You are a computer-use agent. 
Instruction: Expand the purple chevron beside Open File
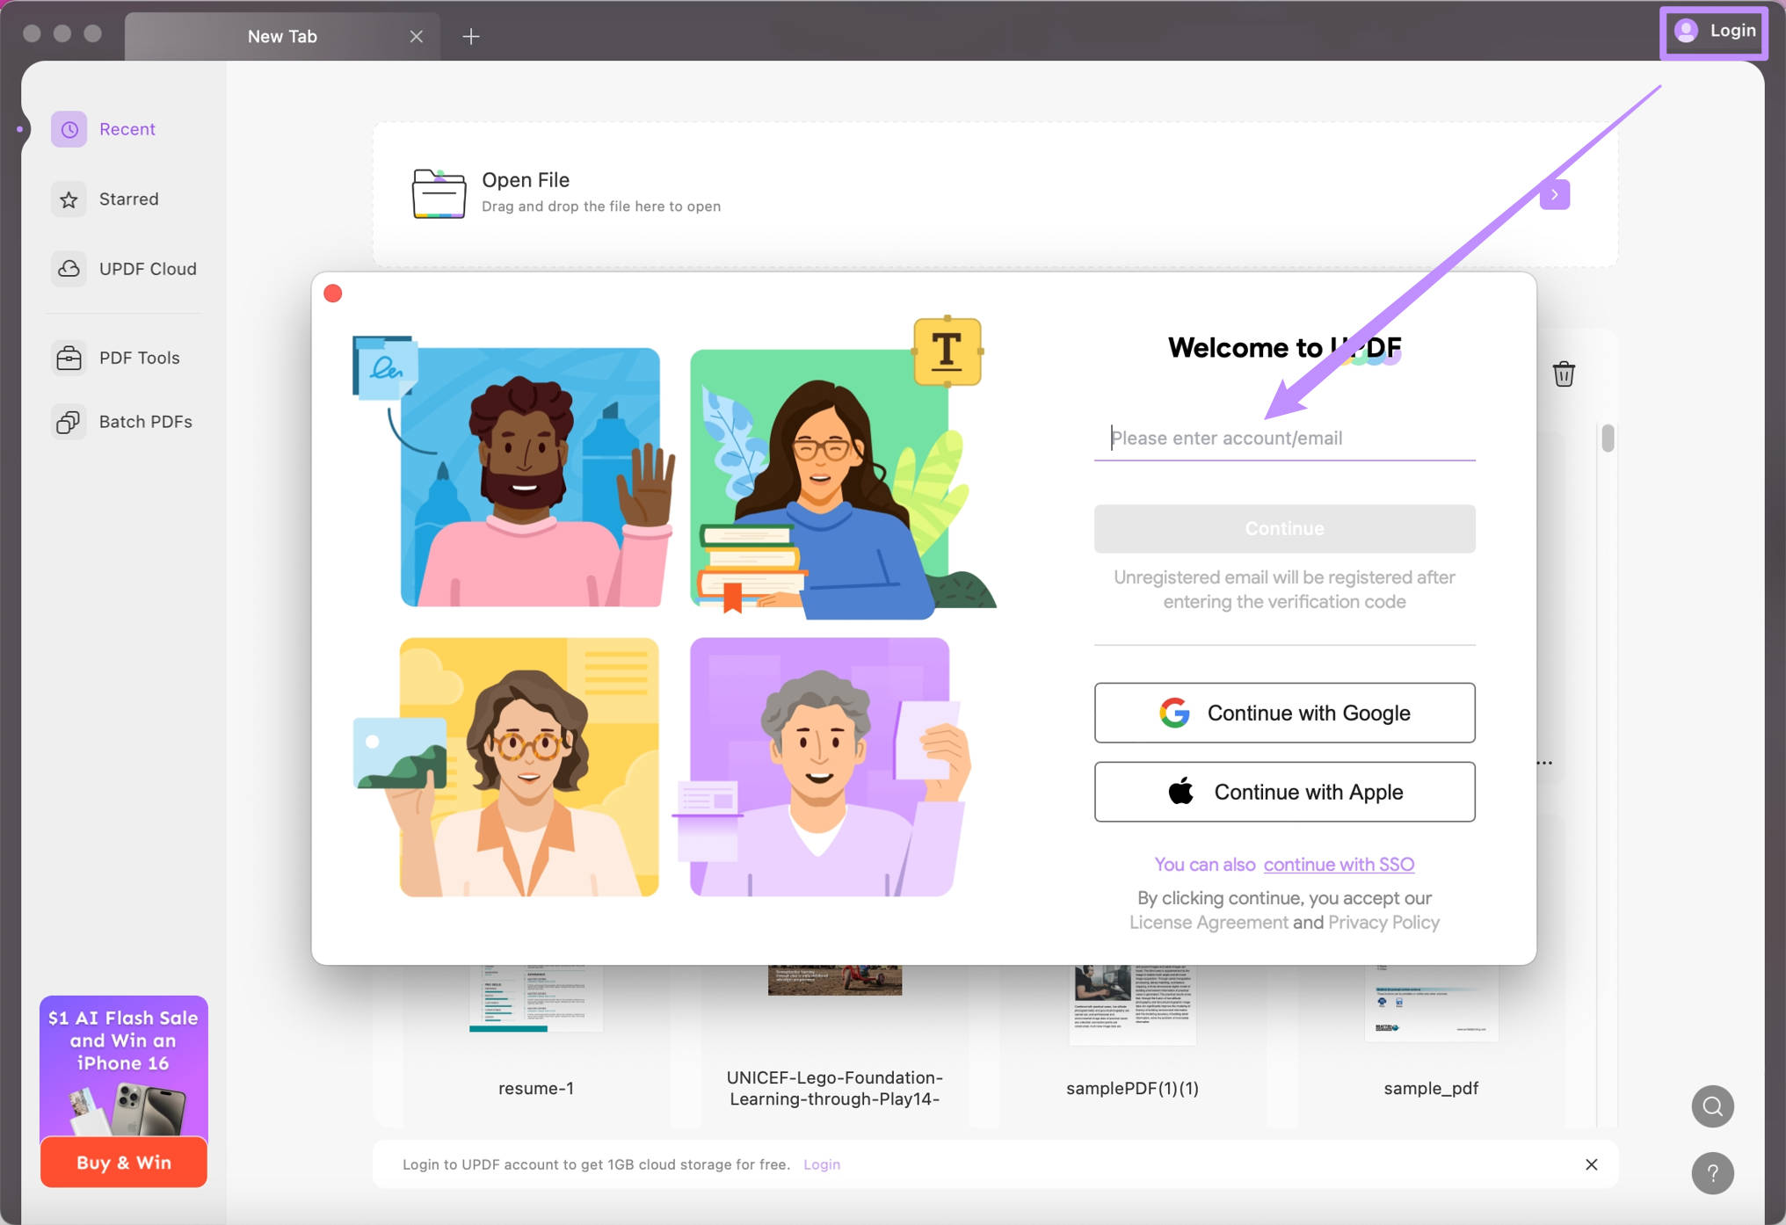point(1554,194)
